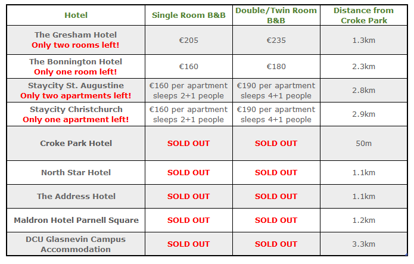This screenshot has height=264, width=414.
Task: Click the €205 Gresham single price
Action: tap(188, 40)
